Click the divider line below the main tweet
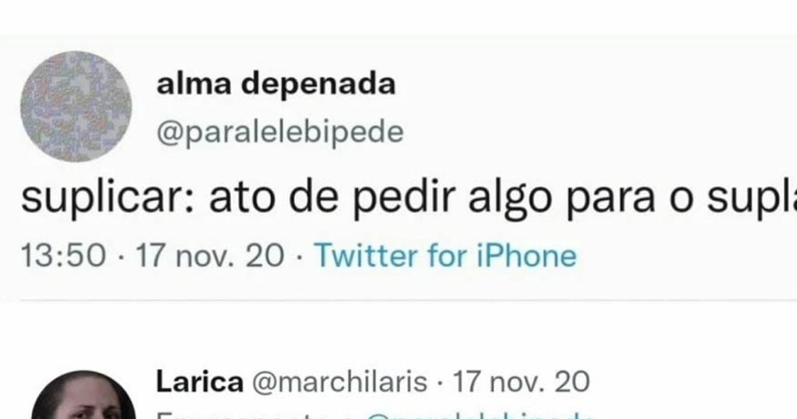The image size is (797, 419). (x=409, y=301)
